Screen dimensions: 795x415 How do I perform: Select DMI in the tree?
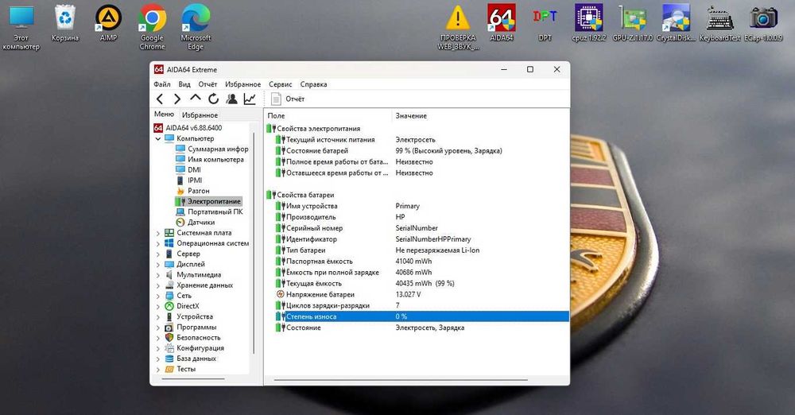tap(188, 170)
